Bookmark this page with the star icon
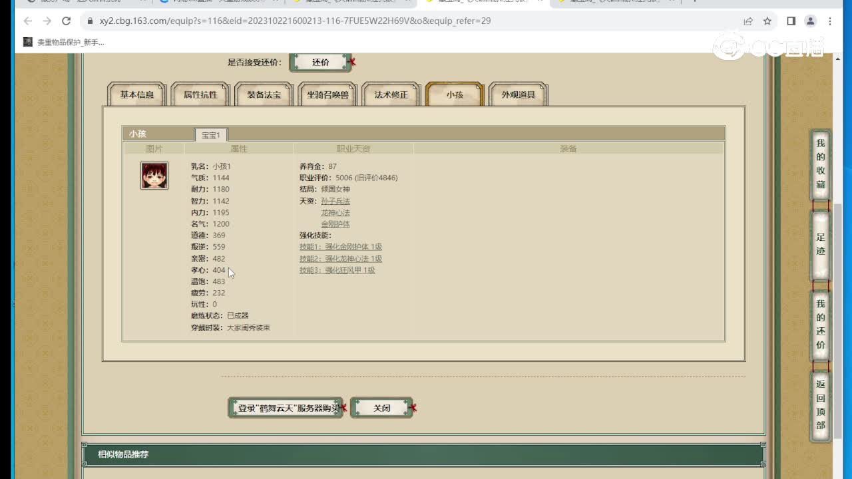852x479 pixels. coord(767,21)
